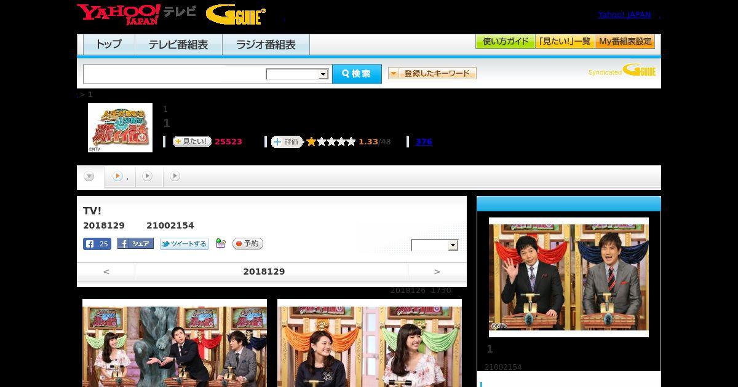The image size is (738, 387).
Task: Click the 25523 want-to-watch count
Action: click(x=228, y=142)
